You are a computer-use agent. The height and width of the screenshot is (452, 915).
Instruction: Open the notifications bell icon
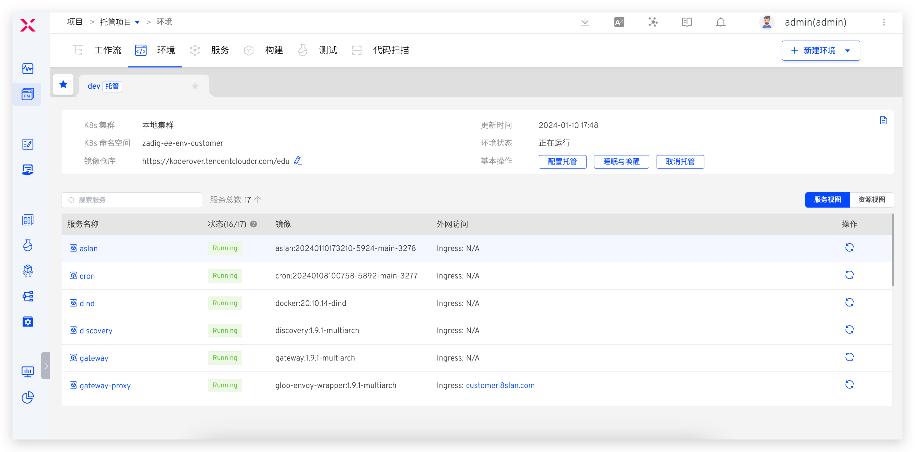pyautogui.click(x=721, y=22)
